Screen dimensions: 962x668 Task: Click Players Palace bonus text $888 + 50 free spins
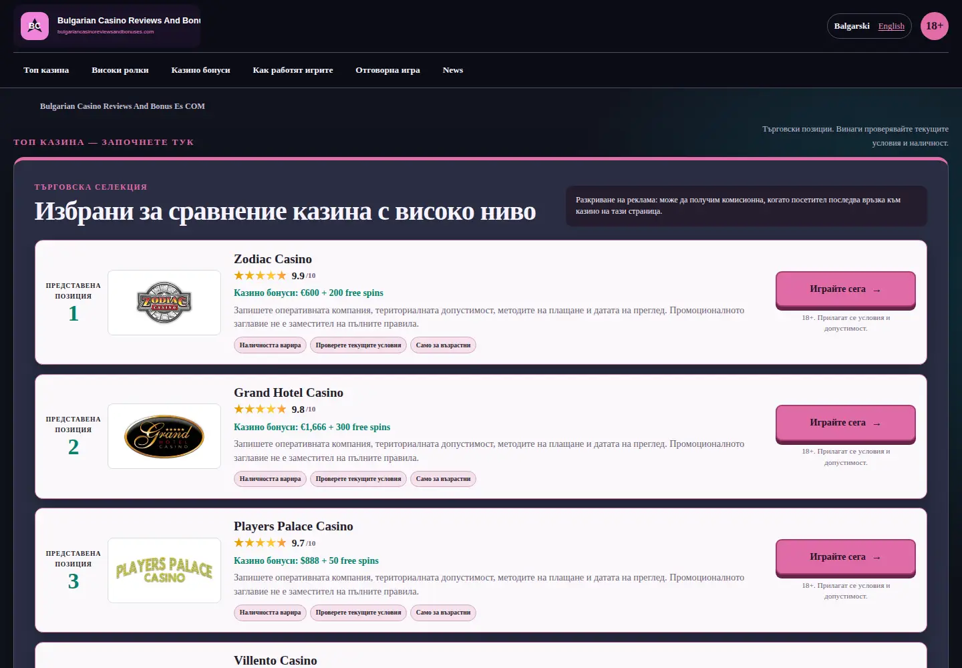[339, 561]
